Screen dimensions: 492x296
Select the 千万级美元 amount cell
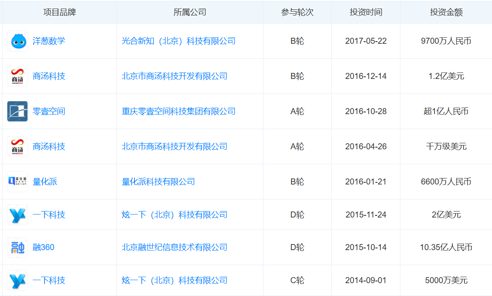coord(446,146)
